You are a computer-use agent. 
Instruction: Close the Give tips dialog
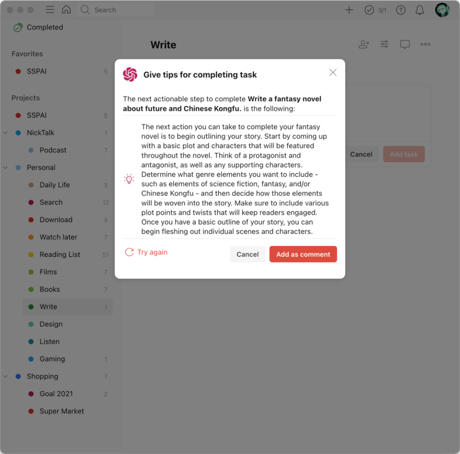coord(333,72)
